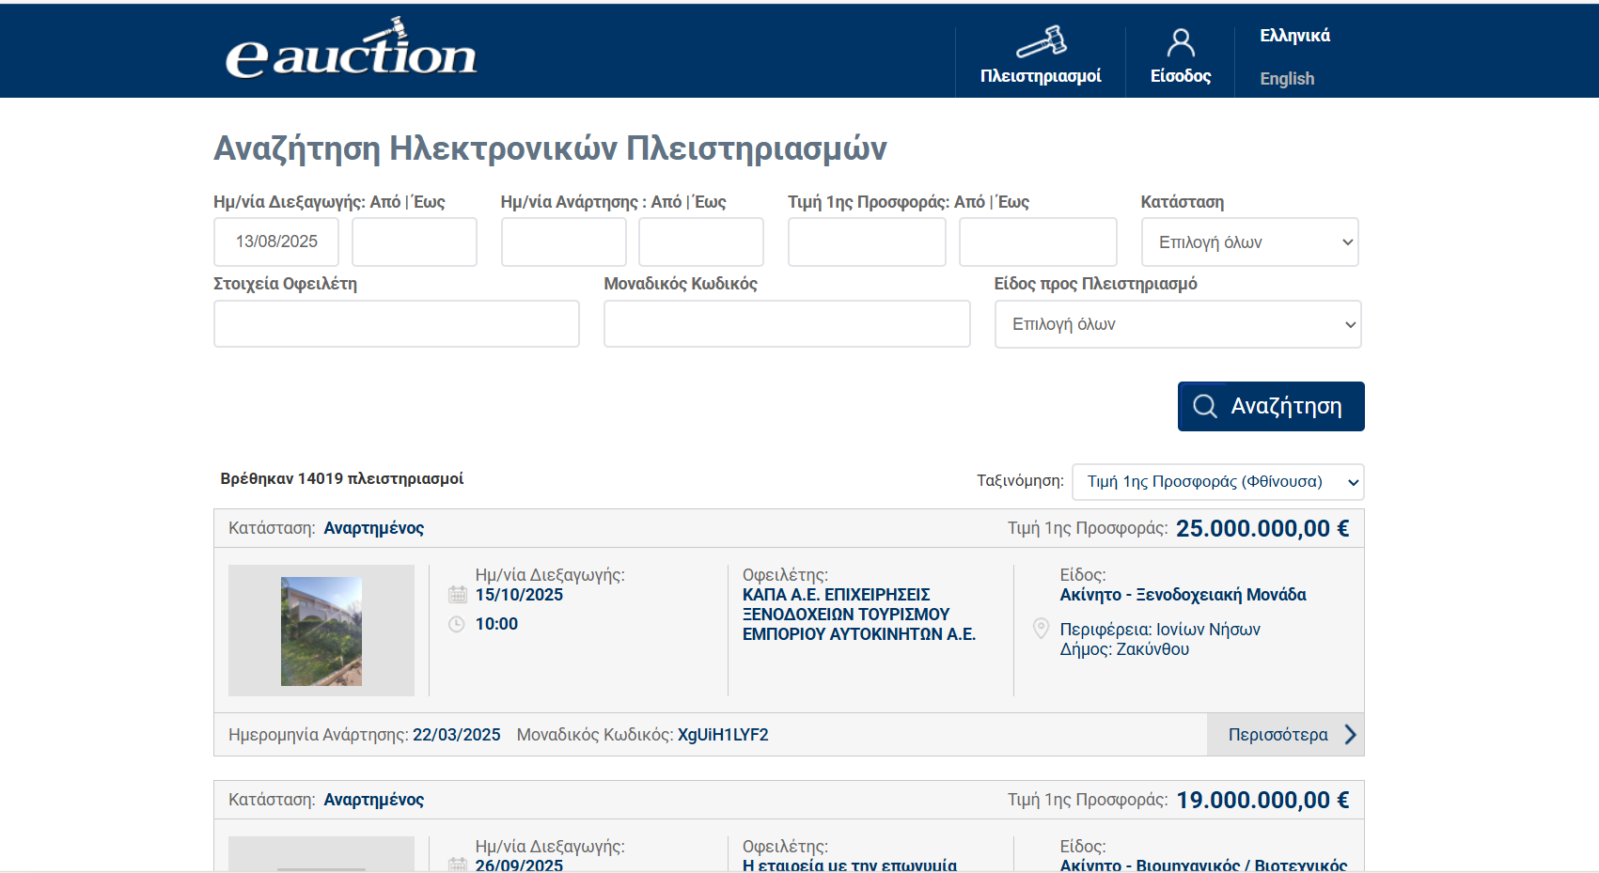Expand the Είδος προς Πλειστηριασμό dropdown

click(1177, 324)
